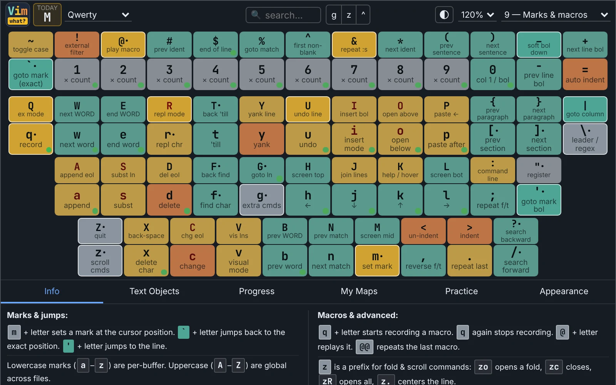Select the Appearance tab
The width and height of the screenshot is (616, 385).
(564, 291)
